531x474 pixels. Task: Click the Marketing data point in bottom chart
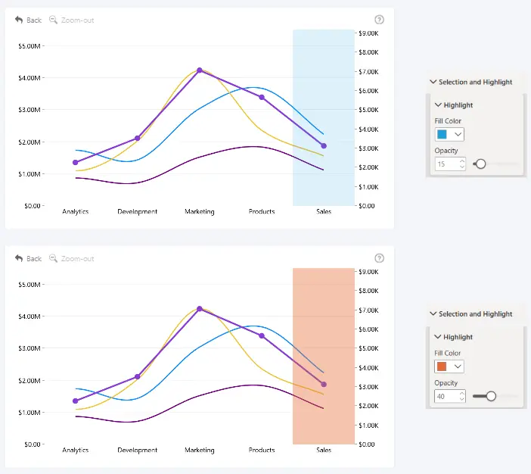click(x=200, y=309)
